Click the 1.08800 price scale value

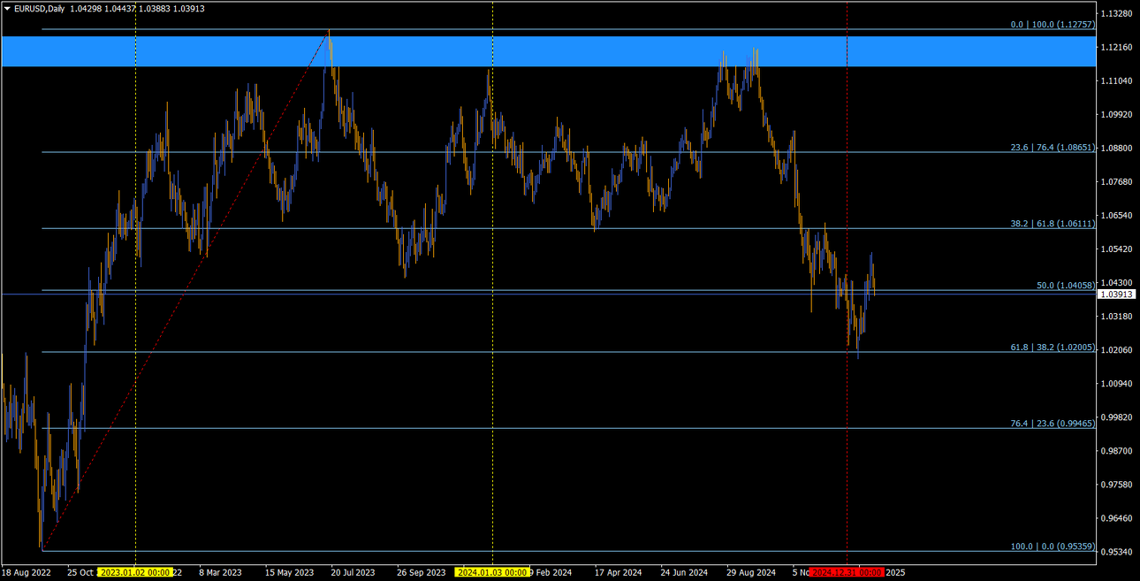tap(1117, 148)
